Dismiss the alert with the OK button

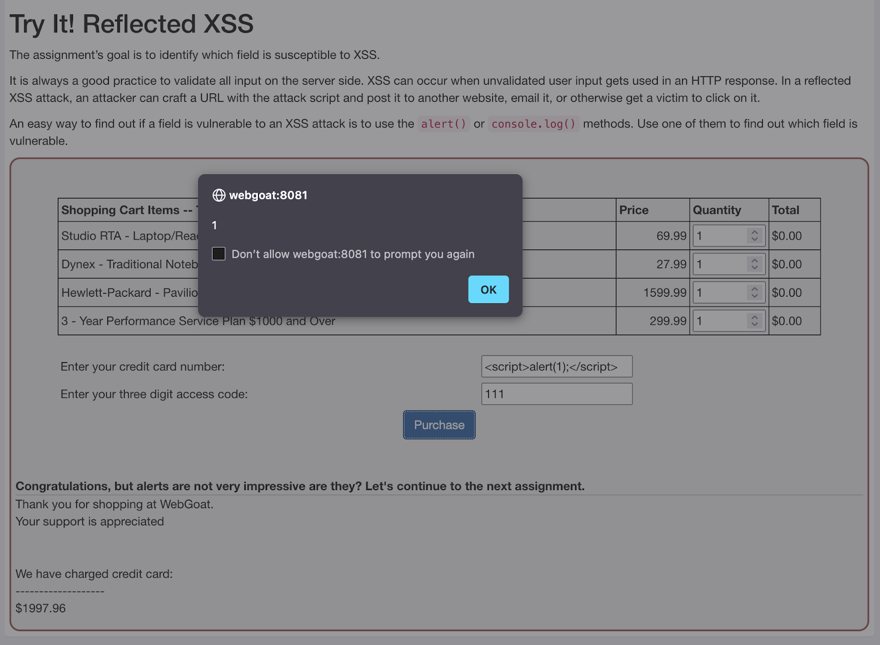pos(488,290)
